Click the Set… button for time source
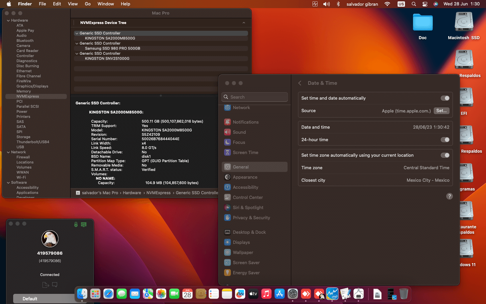The image size is (486, 304). [x=441, y=111]
